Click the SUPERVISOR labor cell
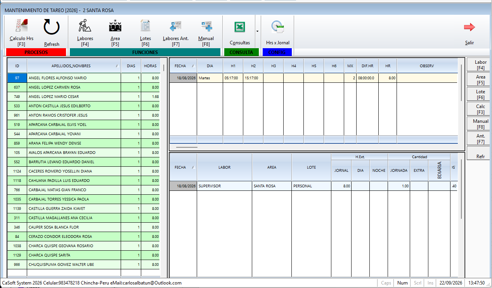 point(225,186)
